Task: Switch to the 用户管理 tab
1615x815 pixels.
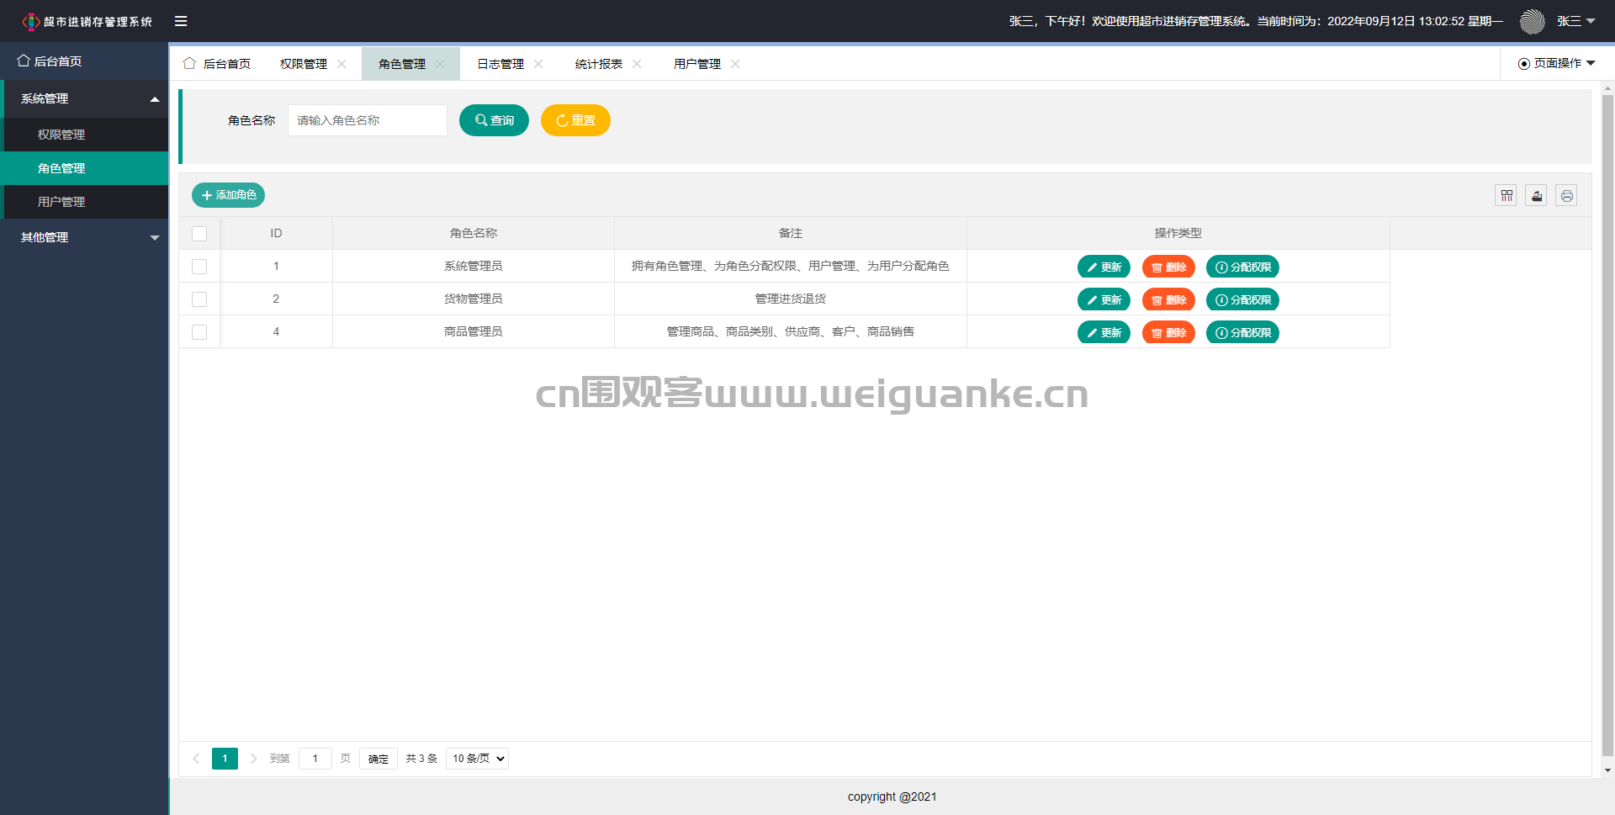Action: click(697, 64)
